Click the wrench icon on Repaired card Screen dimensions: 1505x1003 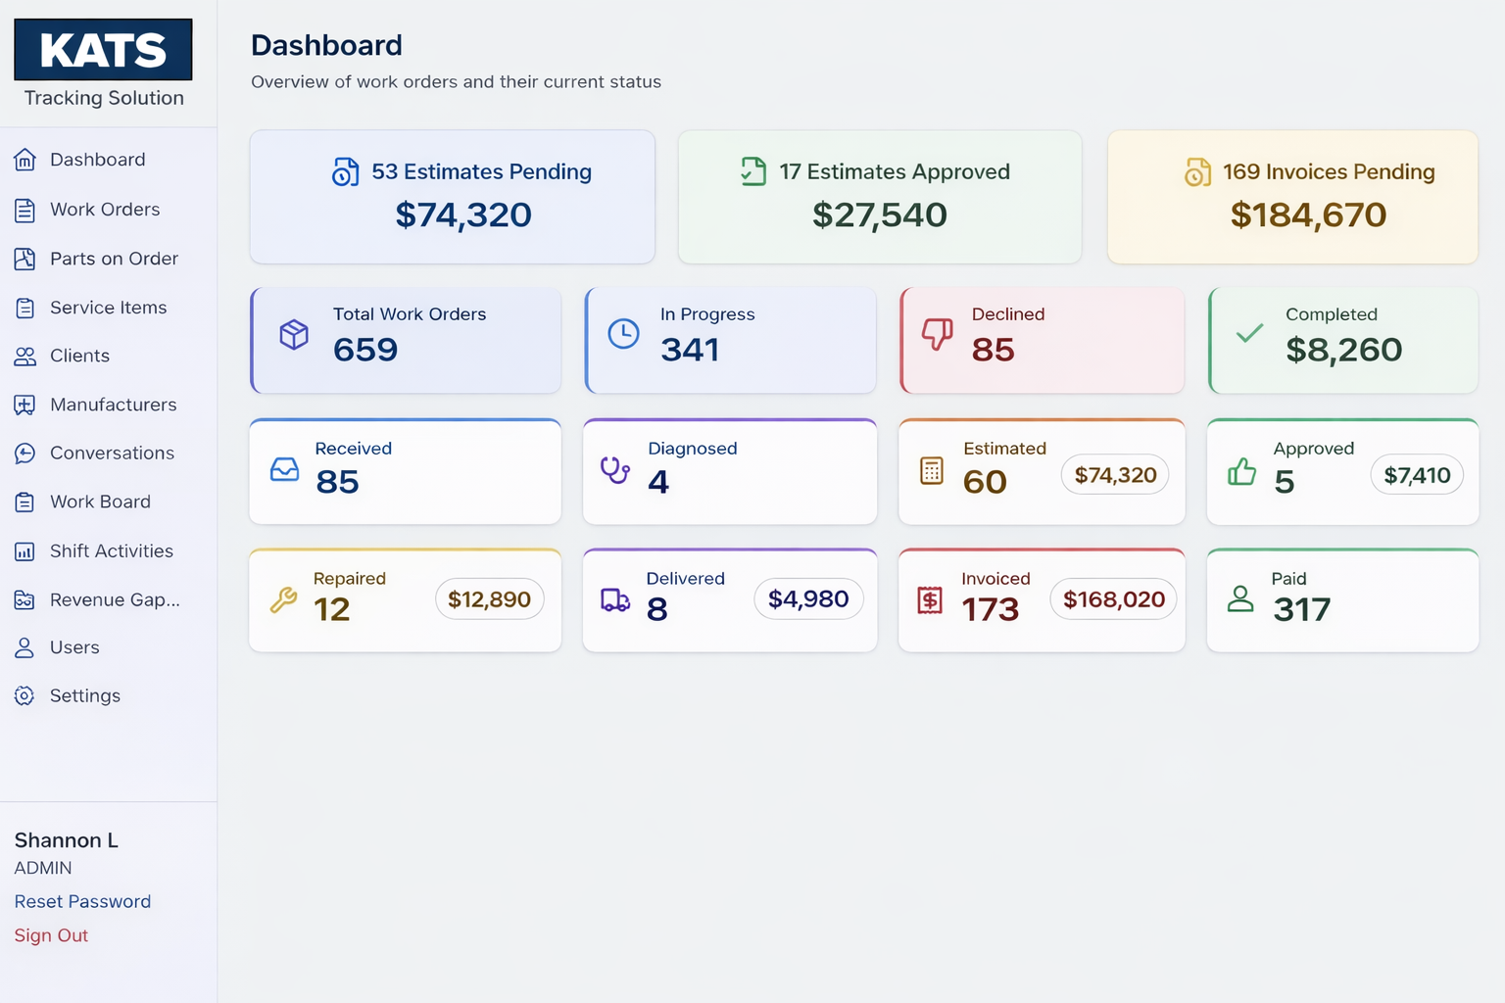pyautogui.click(x=284, y=599)
